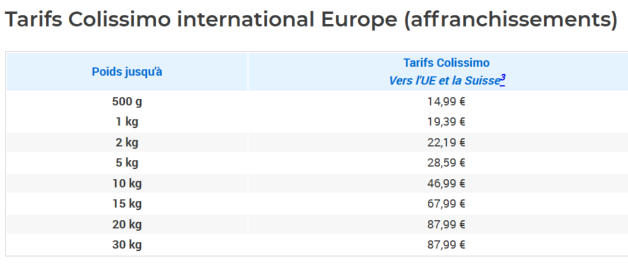Click the 46,99 € price
The image size is (628, 265).
446,183
